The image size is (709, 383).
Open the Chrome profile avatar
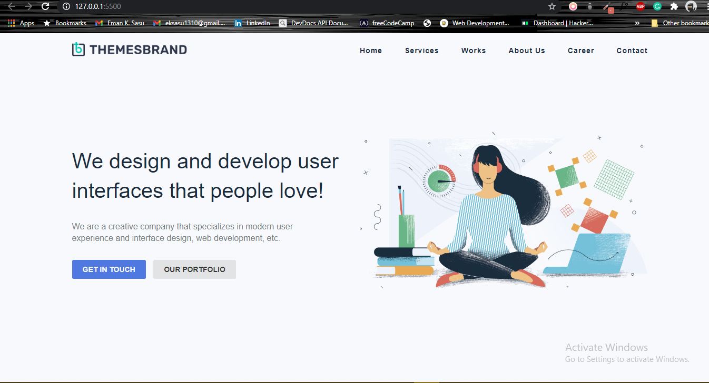point(691,6)
